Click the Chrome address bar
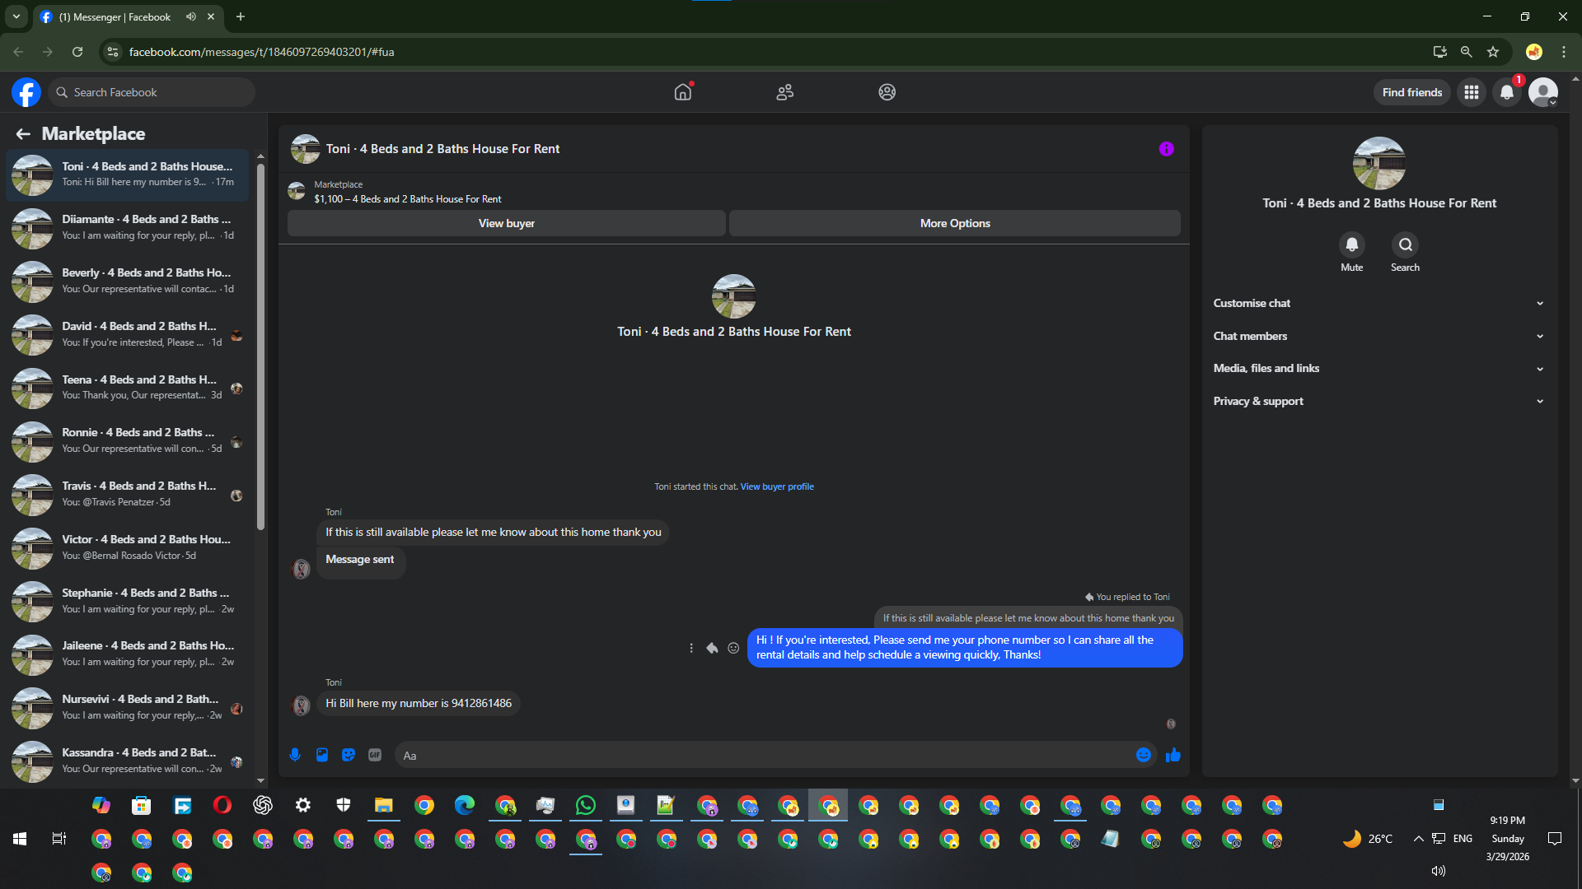 766,52
